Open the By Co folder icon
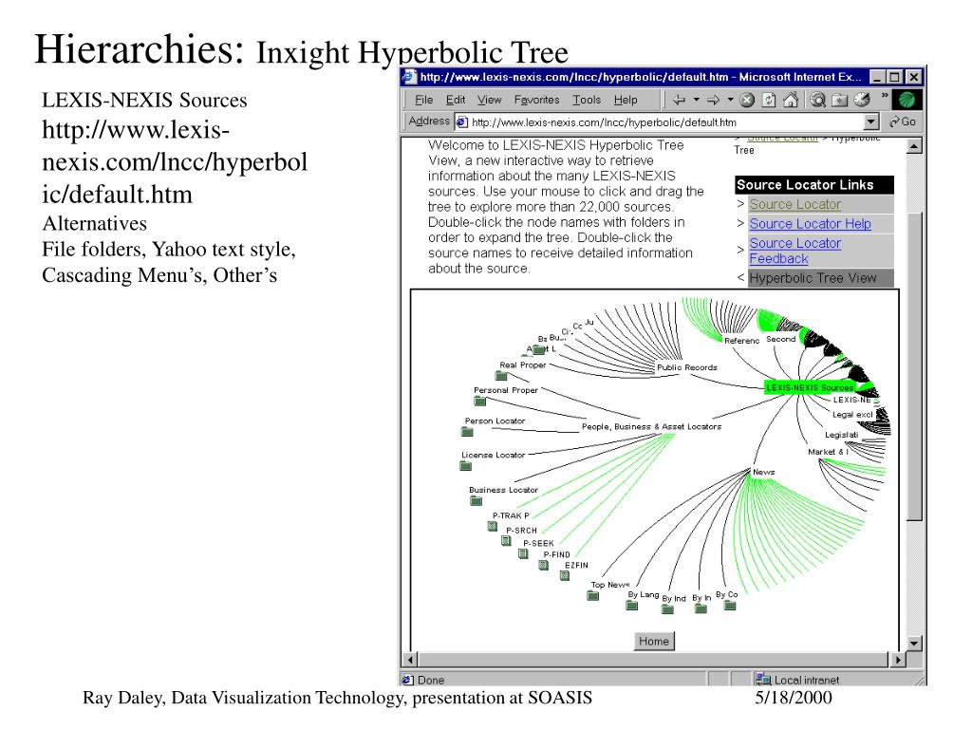The image size is (972, 729). tap(730, 605)
